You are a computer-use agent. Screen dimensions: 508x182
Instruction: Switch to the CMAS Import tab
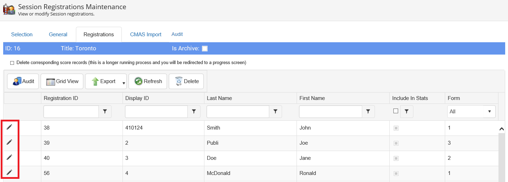pos(145,34)
